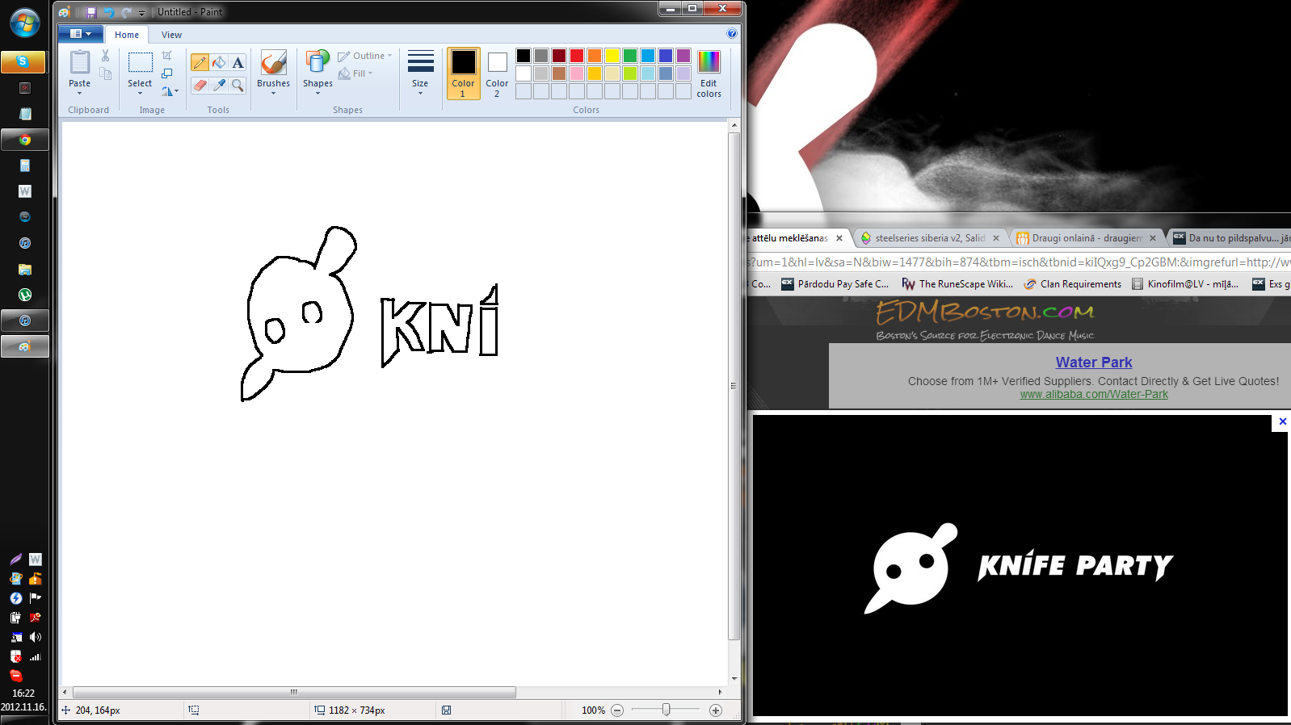Click the volume speaker tray icon

tap(36, 637)
